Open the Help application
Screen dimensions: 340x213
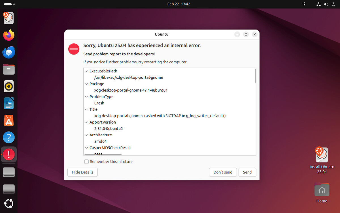click(8, 137)
